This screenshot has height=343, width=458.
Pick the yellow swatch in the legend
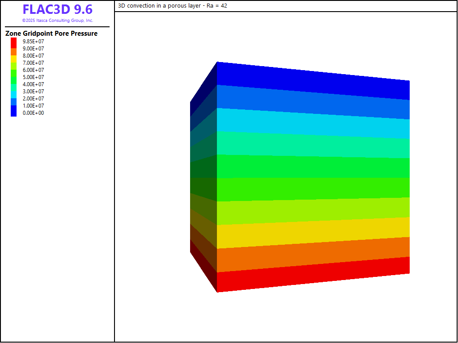point(14,59)
